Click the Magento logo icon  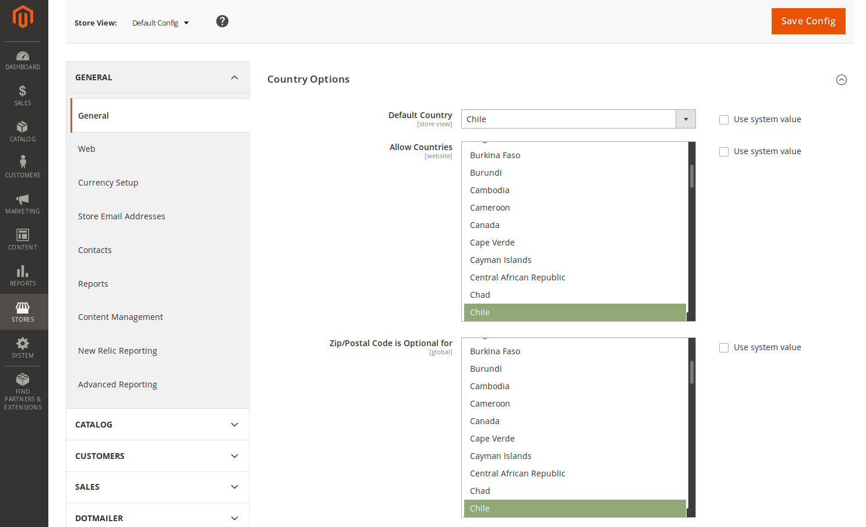[x=23, y=17]
